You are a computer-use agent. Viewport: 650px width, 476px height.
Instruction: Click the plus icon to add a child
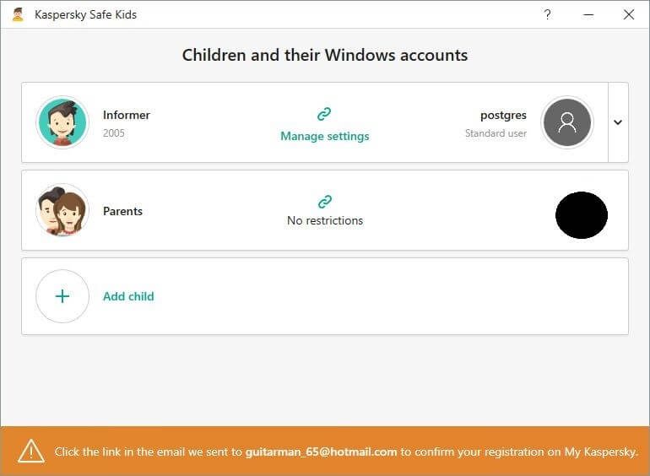click(x=62, y=296)
